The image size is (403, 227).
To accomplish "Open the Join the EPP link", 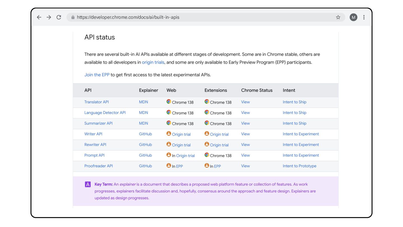I will pyautogui.click(x=97, y=75).
